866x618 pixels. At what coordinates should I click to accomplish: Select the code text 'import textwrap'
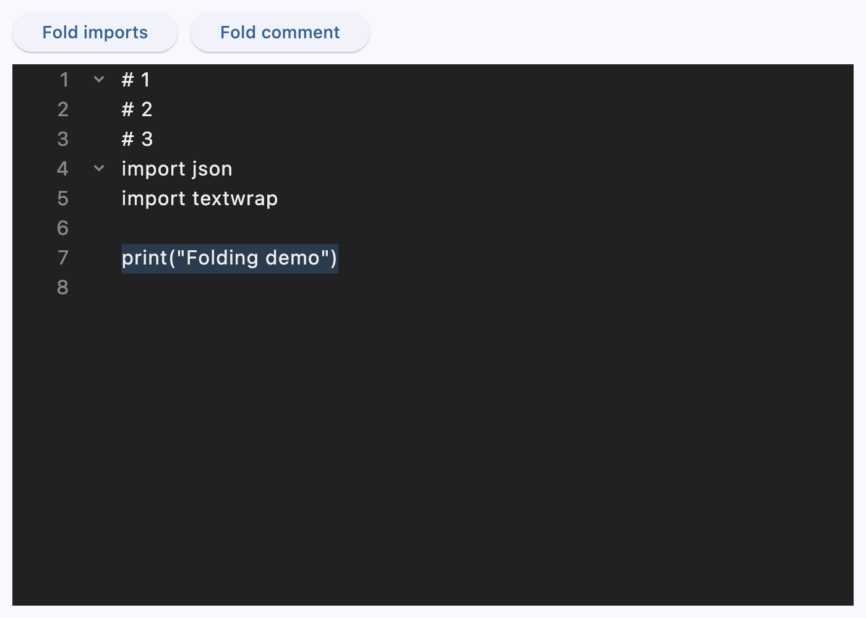200,198
